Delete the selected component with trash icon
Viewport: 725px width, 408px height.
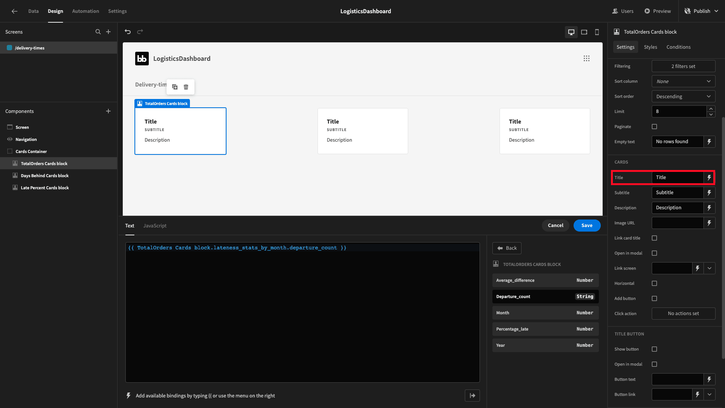click(186, 87)
